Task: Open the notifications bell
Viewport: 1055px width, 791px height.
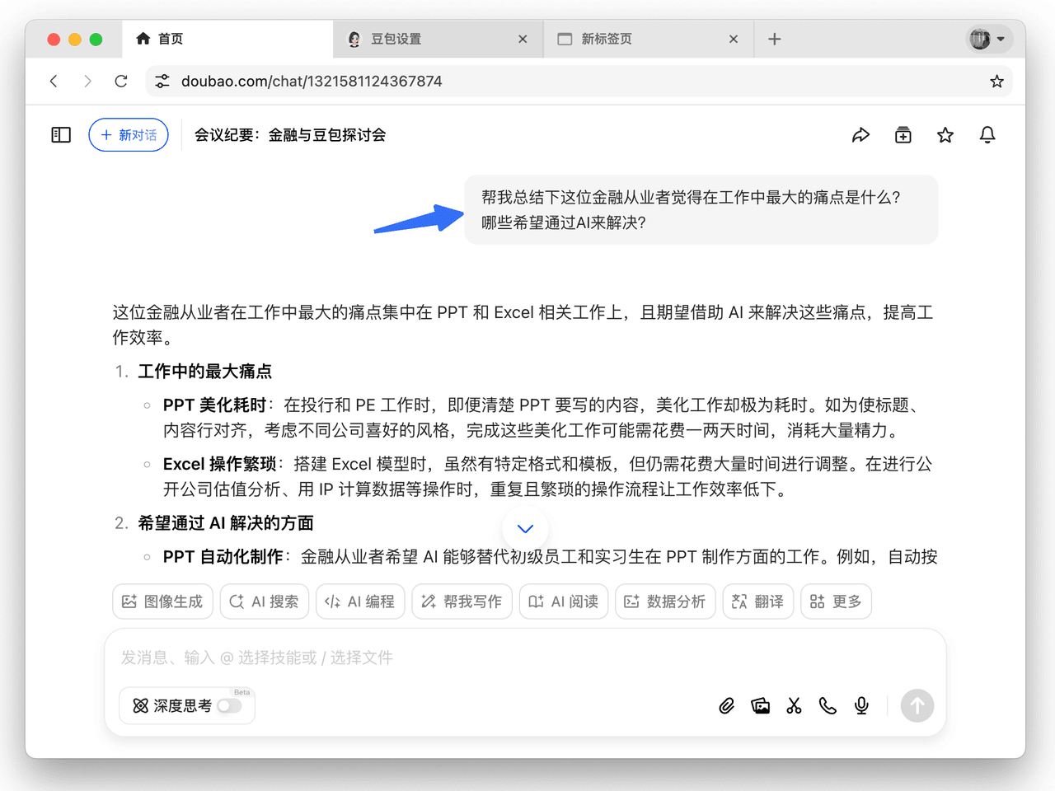Action: (987, 135)
